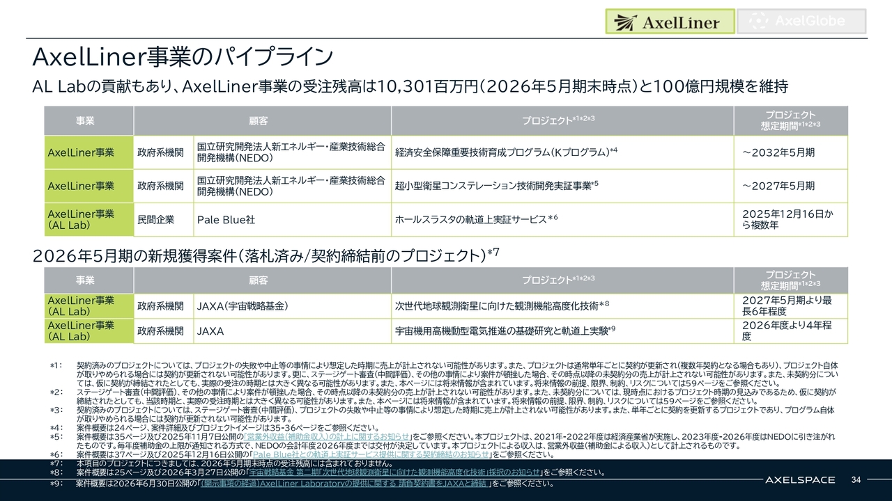The height and width of the screenshot is (501, 892).
Task: Click the 2025年12月16日から複数年 cell
Action: pyautogui.click(x=791, y=219)
